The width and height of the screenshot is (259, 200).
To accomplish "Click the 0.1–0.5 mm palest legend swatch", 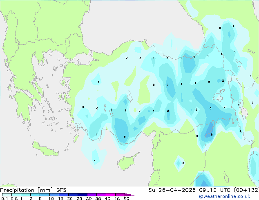I will [7, 195].
